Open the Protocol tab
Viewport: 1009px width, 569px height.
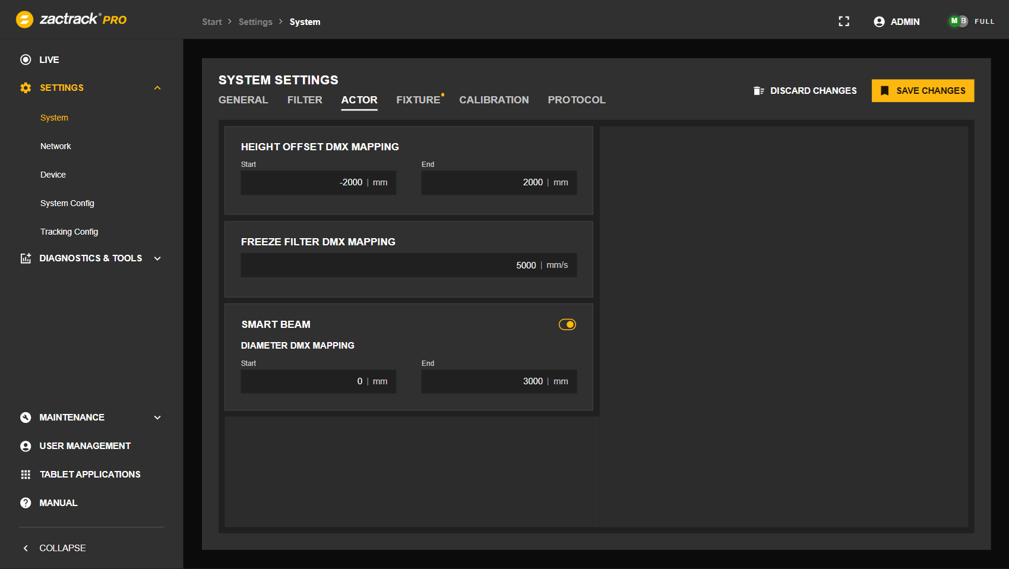click(x=577, y=100)
